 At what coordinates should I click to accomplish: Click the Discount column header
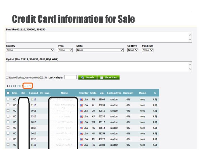(128, 93)
